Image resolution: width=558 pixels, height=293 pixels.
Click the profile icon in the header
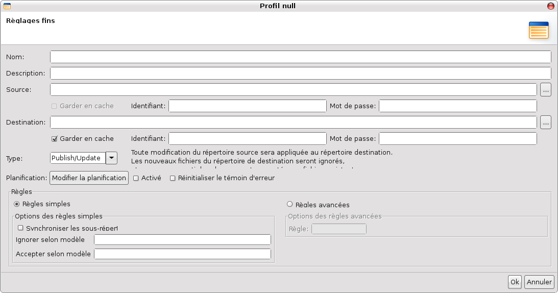(x=539, y=30)
